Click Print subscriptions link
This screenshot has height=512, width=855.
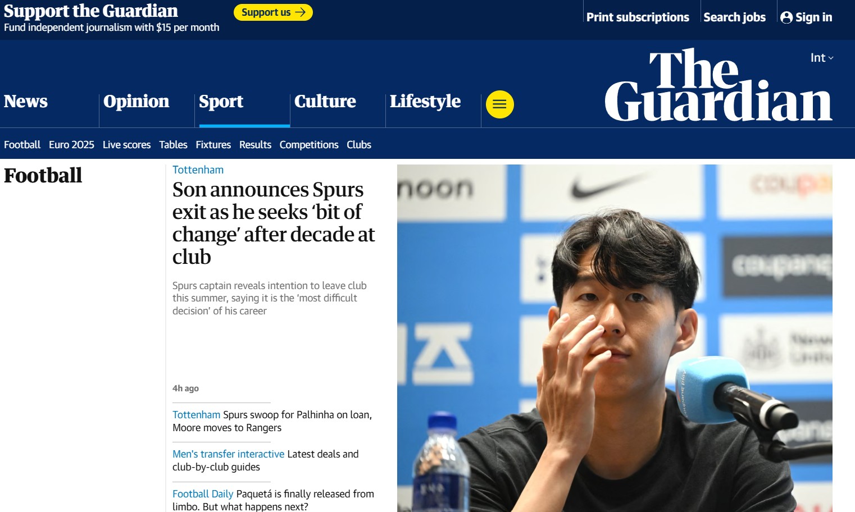[x=638, y=17]
